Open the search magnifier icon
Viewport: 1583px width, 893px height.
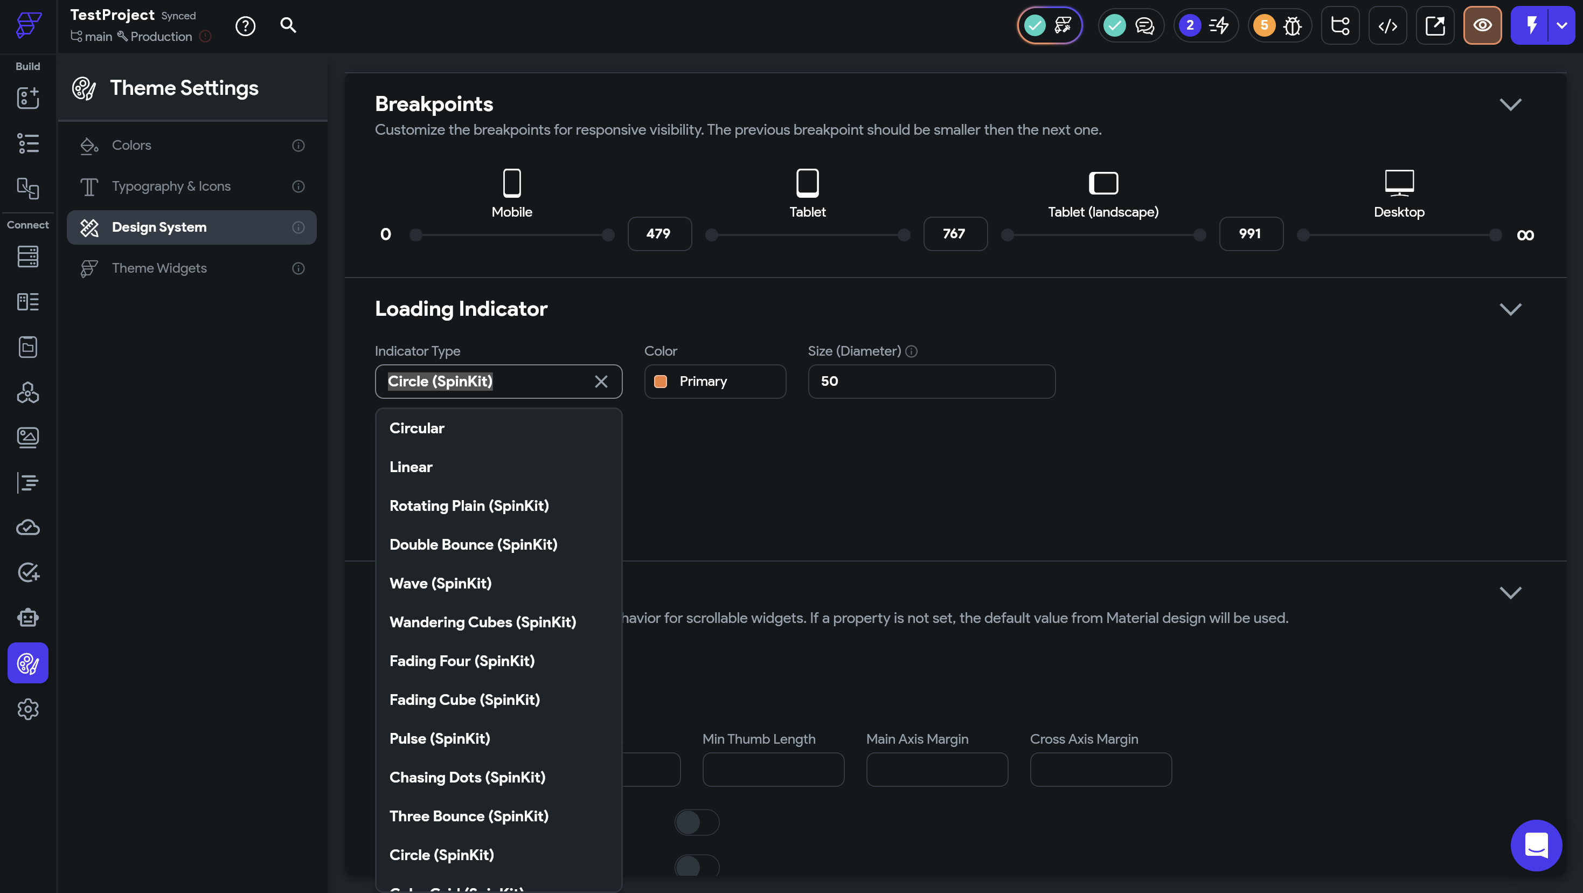[288, 25]
